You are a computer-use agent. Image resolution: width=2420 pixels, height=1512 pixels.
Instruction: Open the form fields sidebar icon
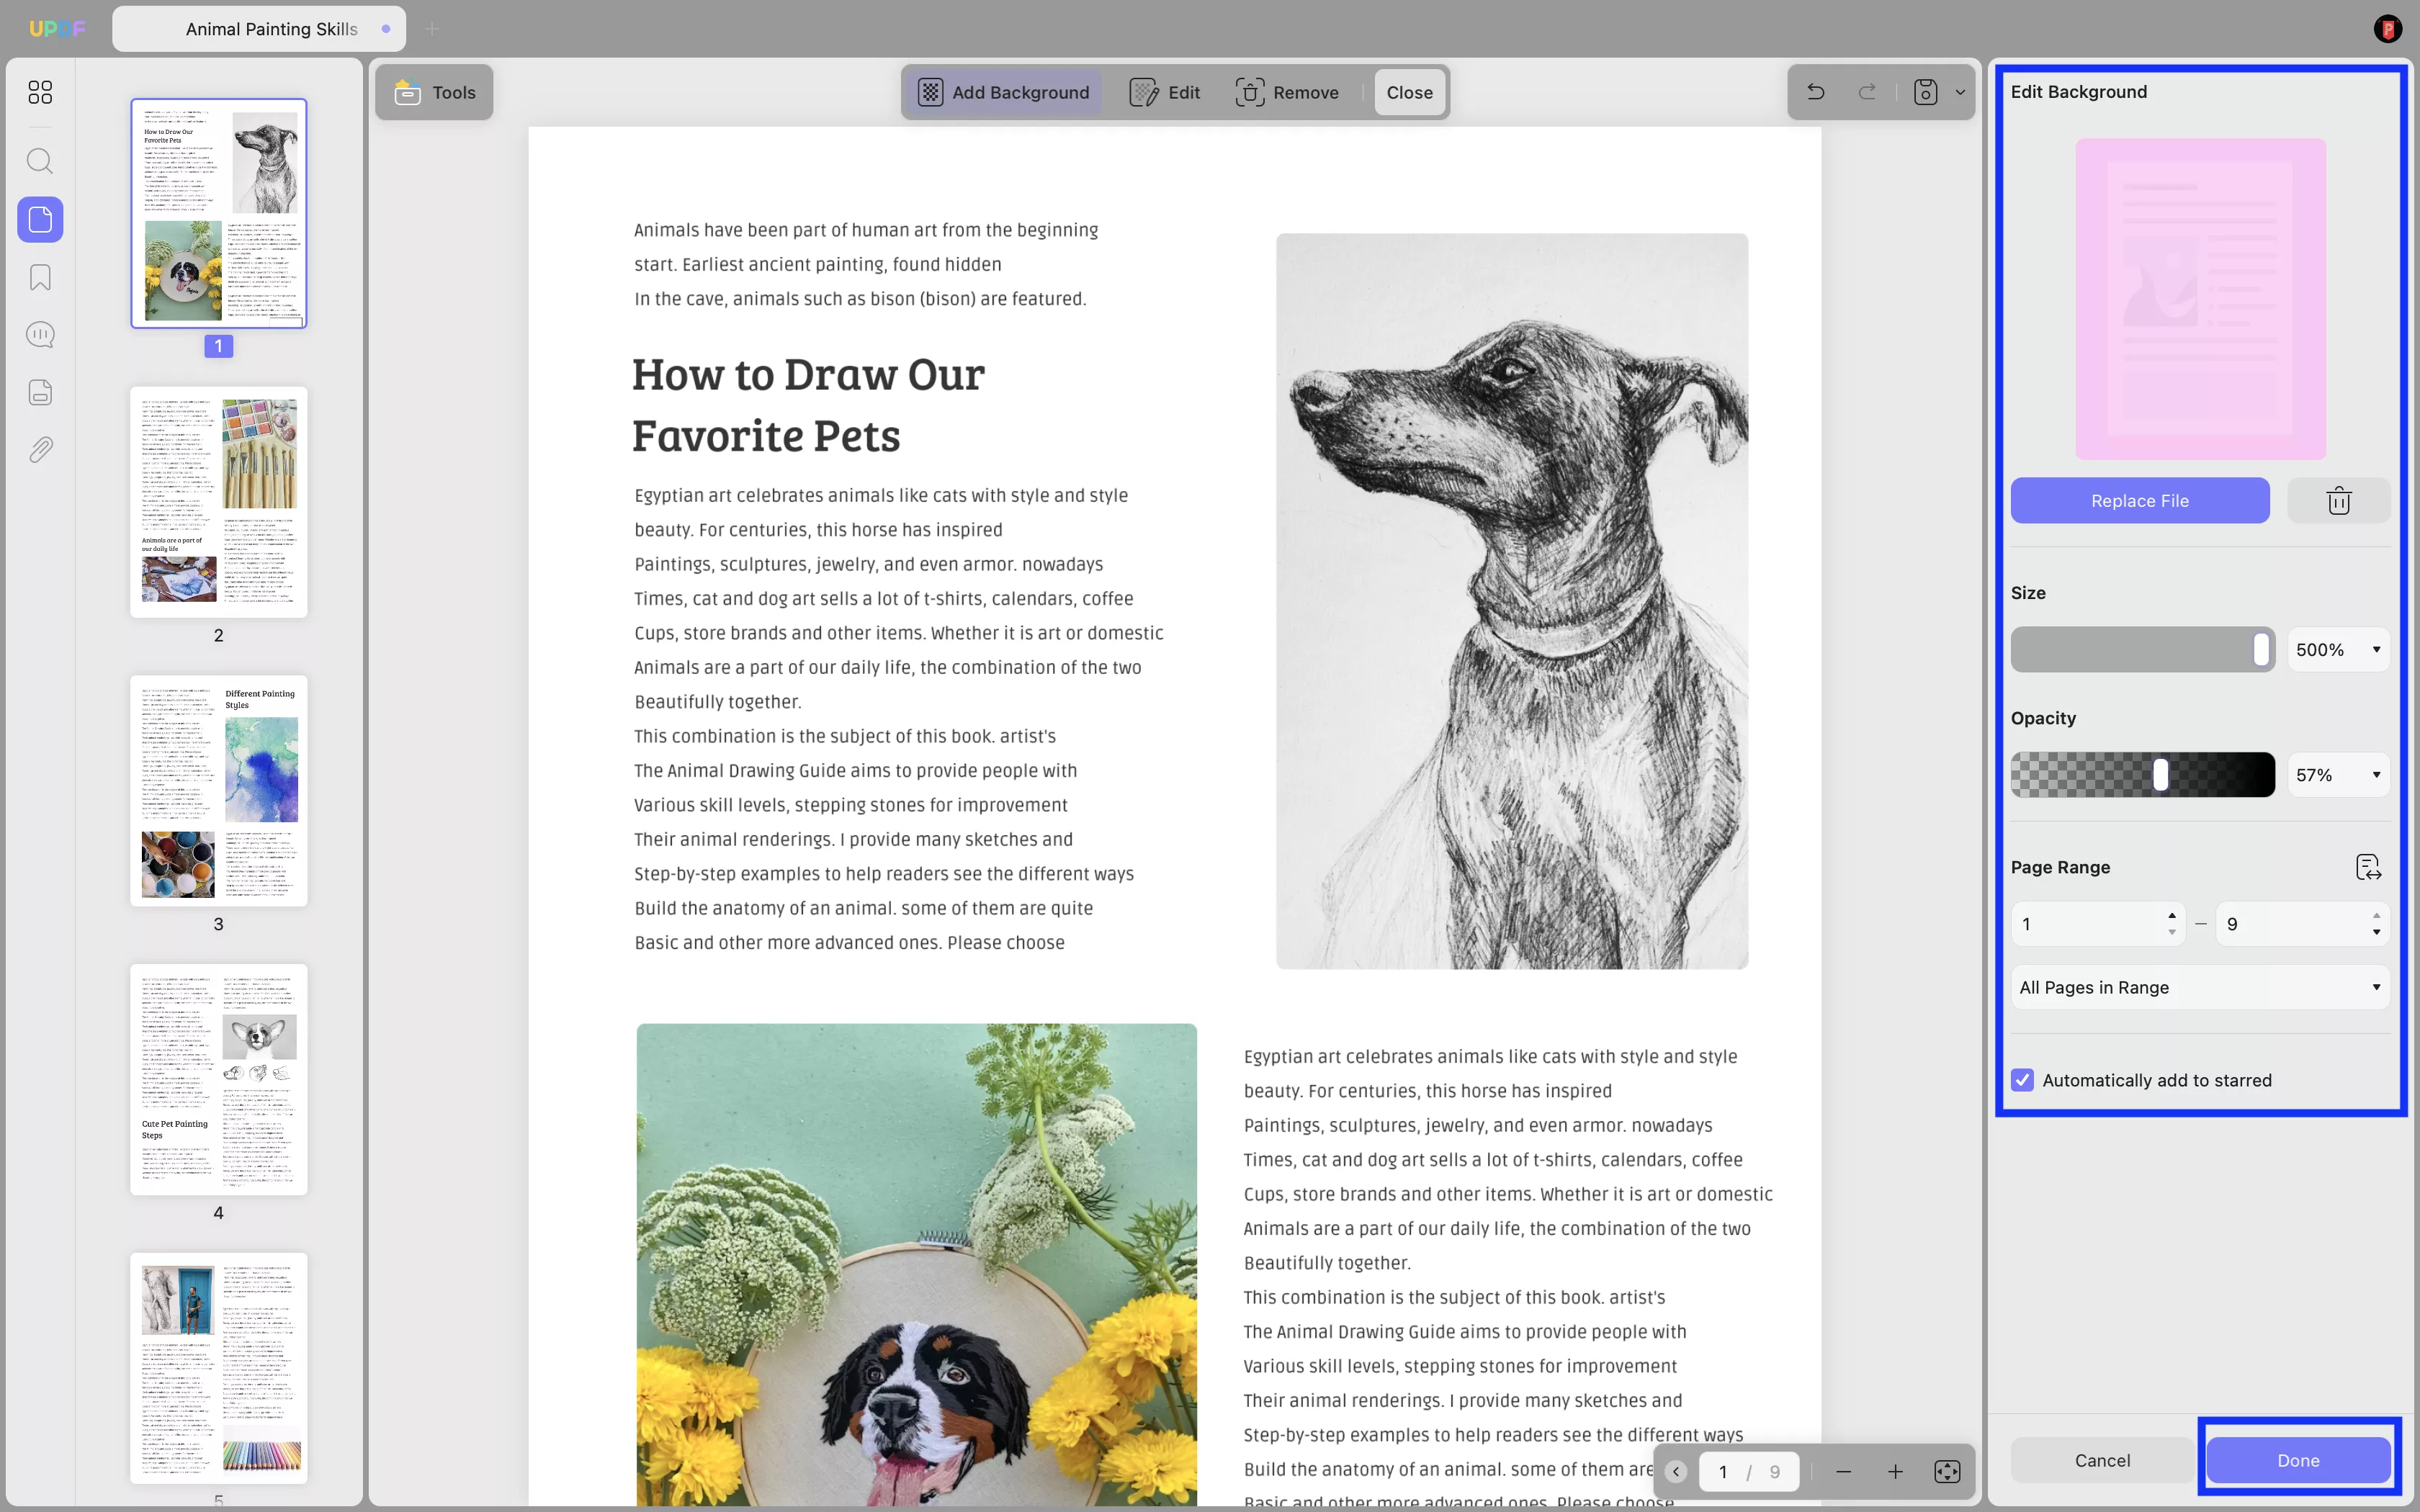coord(40,392)
